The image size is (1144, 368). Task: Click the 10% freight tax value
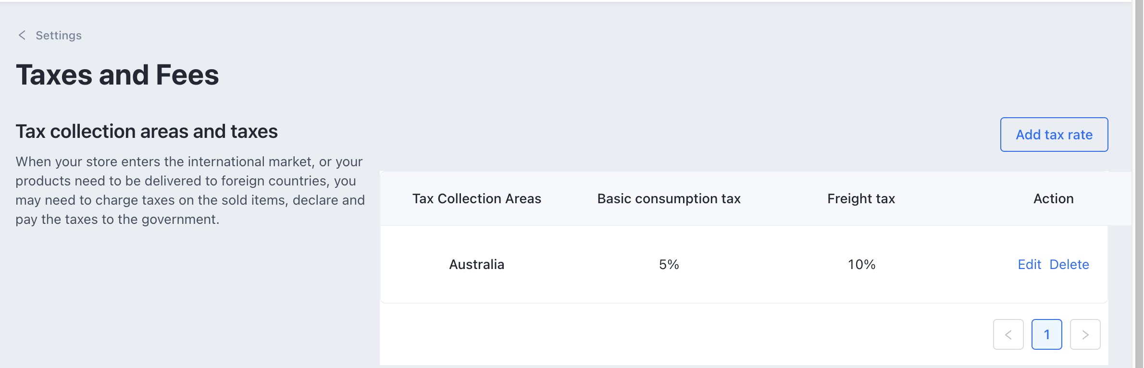(x=861, y=265)
